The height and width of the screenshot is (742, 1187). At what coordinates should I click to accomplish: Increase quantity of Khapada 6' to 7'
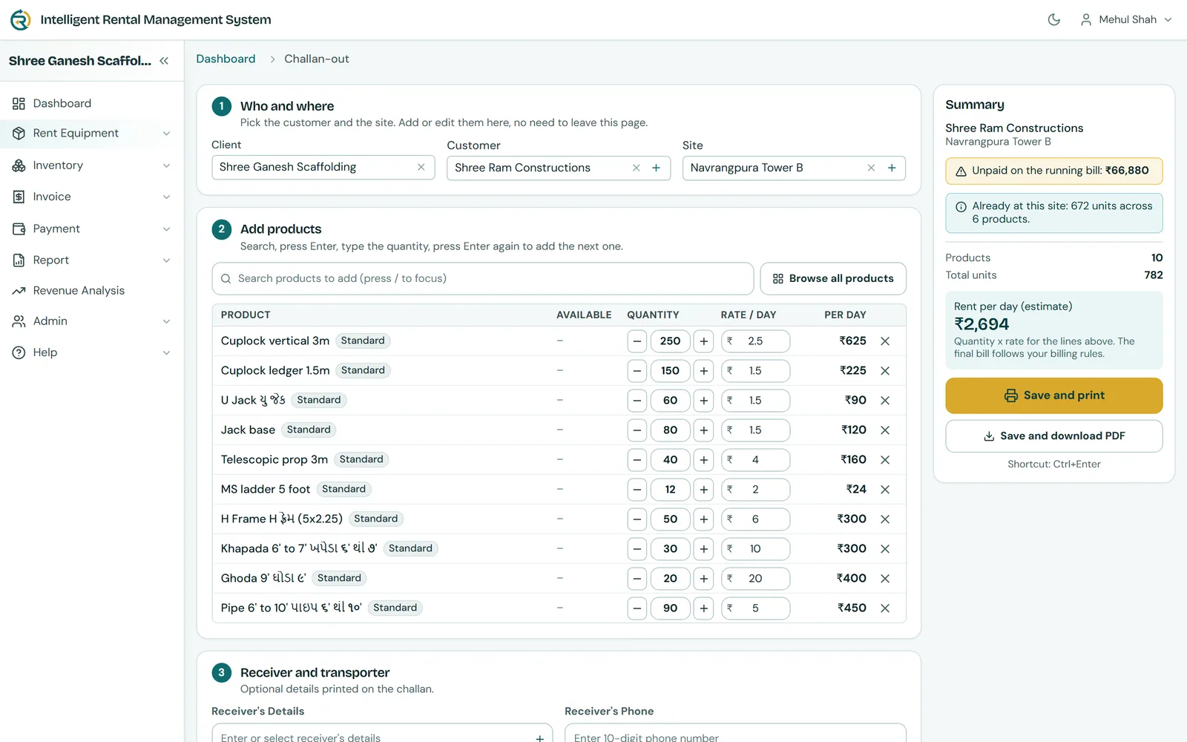point(703,549)
